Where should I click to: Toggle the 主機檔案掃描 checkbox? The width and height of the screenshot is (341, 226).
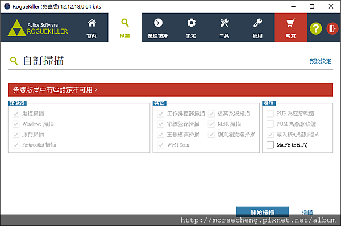[x=161, y=135]
